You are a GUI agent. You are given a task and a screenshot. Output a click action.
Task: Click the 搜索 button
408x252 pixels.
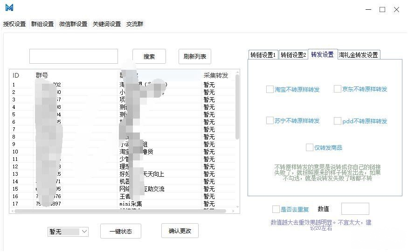[x=149, y=56]
